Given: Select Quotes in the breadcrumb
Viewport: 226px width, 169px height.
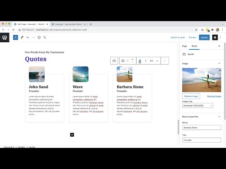Looking at the screenshot, I should 21,147.
